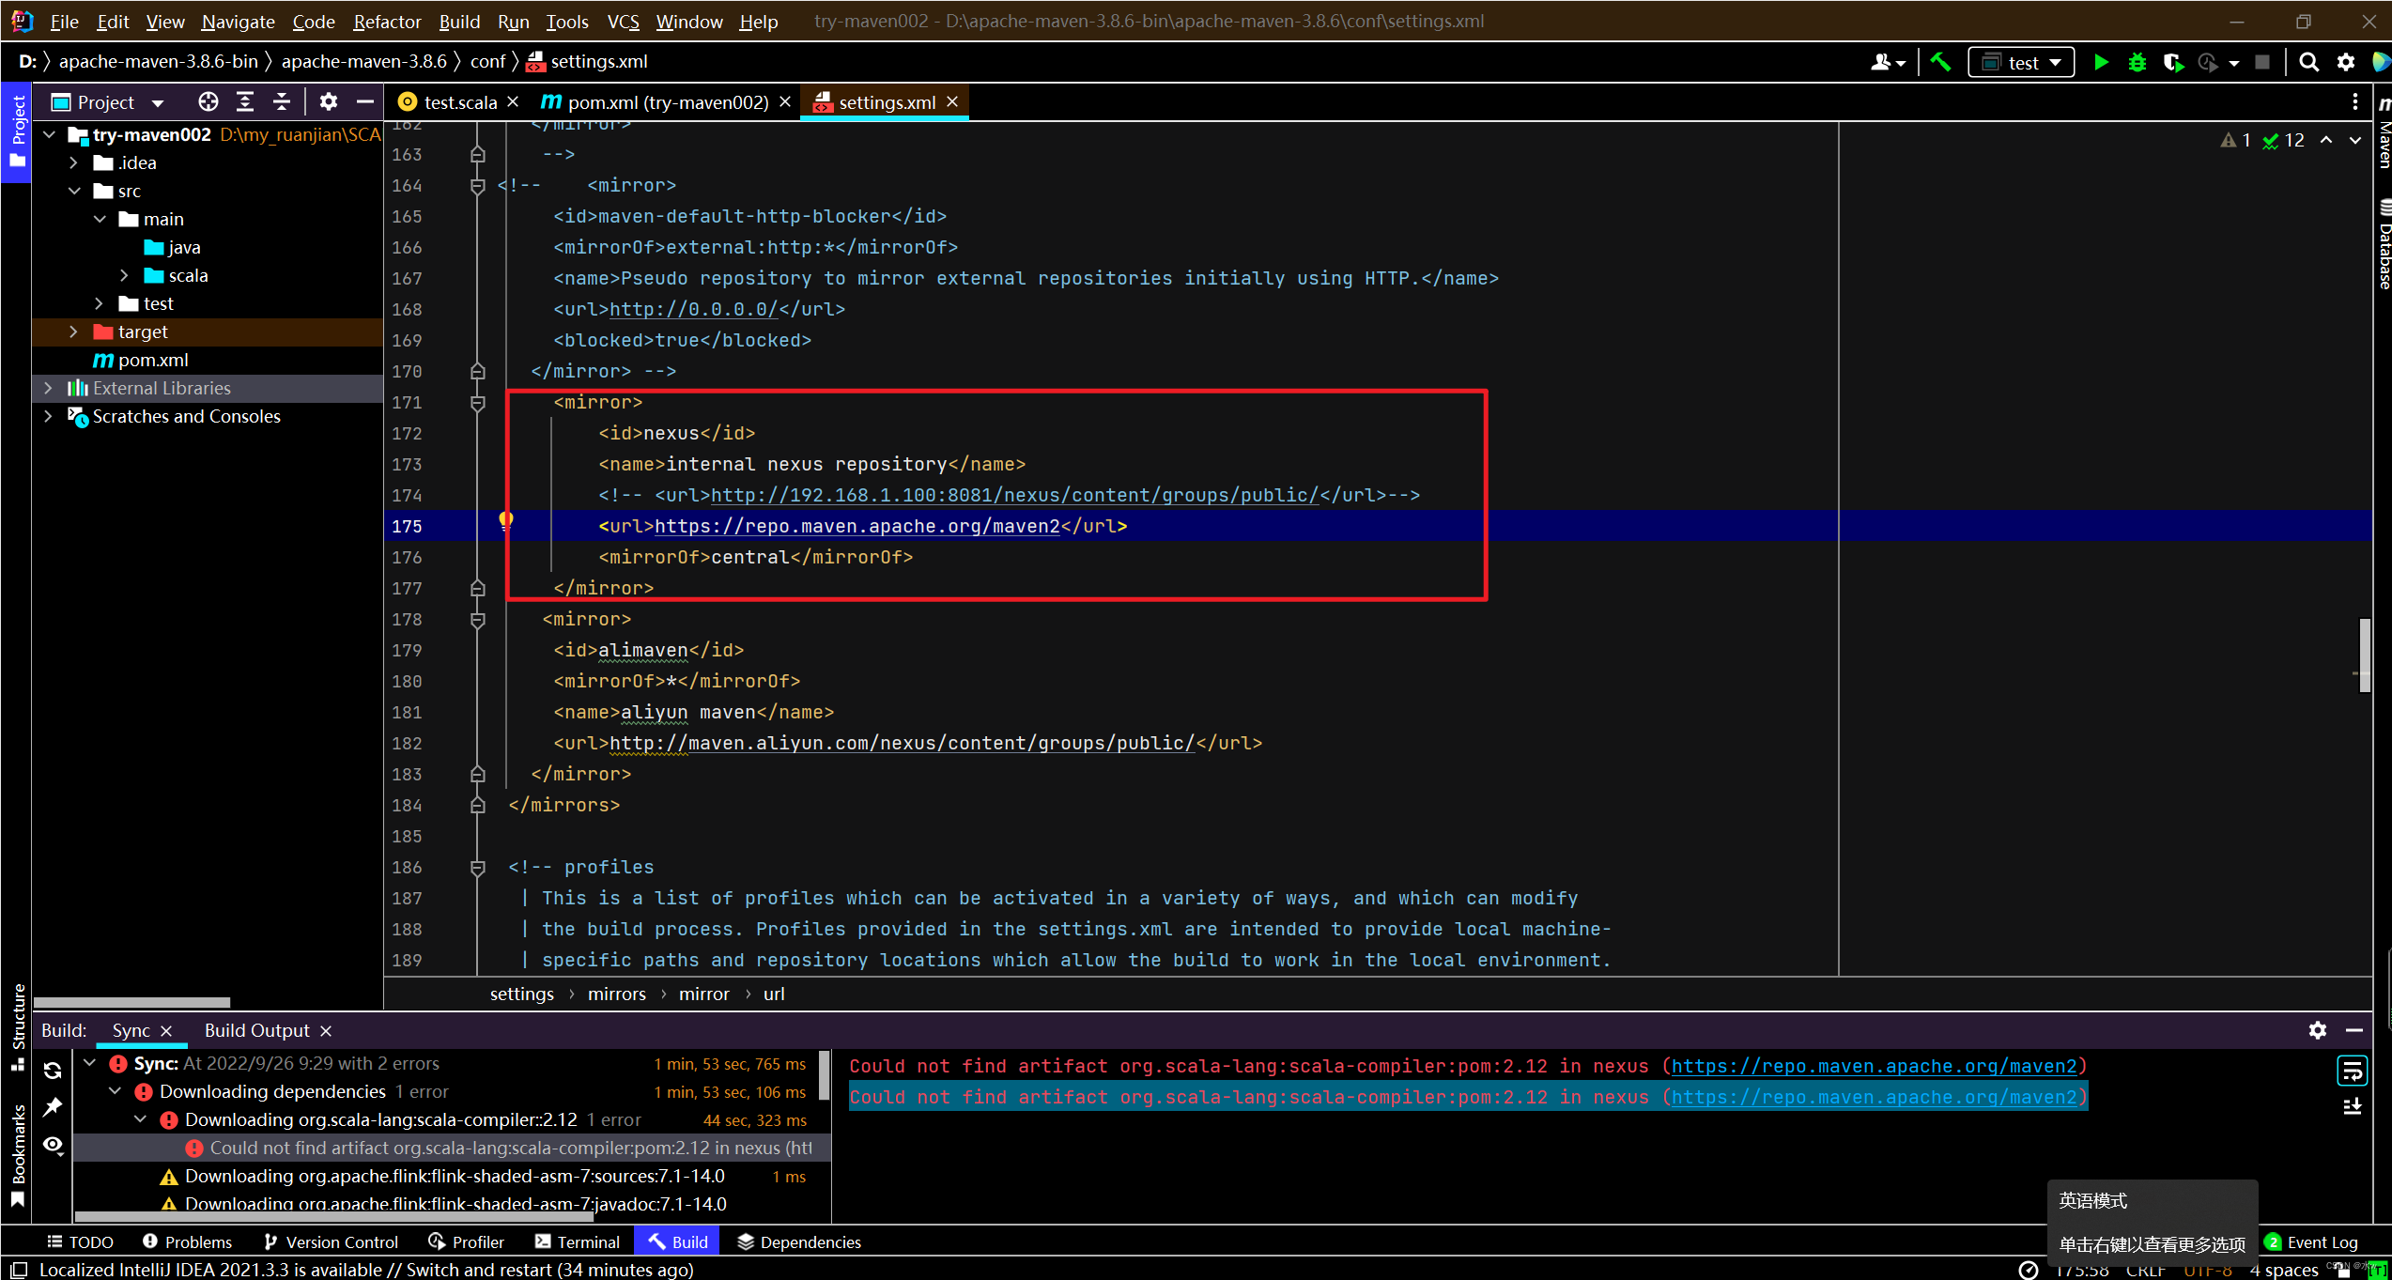2392x1280 pixels.
Task: Open Terminal tool window button
Action: click(578, 1241)
